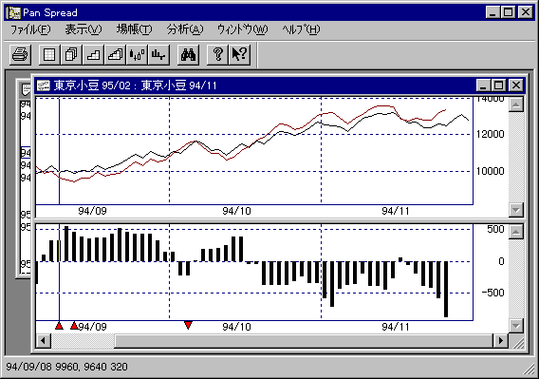Click first red upward triangle marker
539x379 pixels.
(x=59, y=325)
